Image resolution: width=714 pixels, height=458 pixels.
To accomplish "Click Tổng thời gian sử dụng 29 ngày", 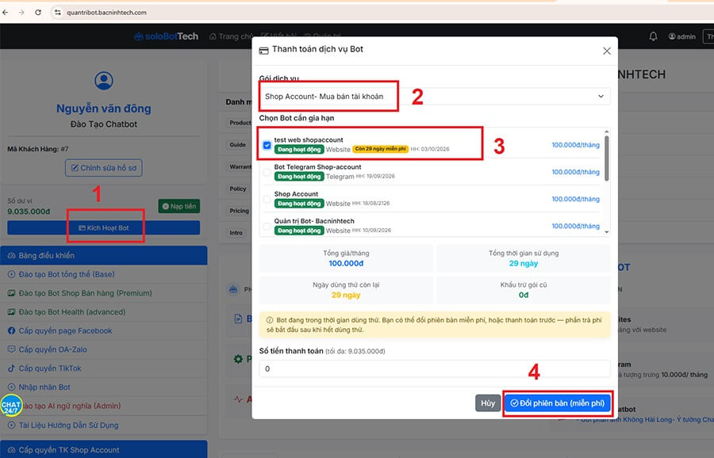I will click(x=524, y=263).
